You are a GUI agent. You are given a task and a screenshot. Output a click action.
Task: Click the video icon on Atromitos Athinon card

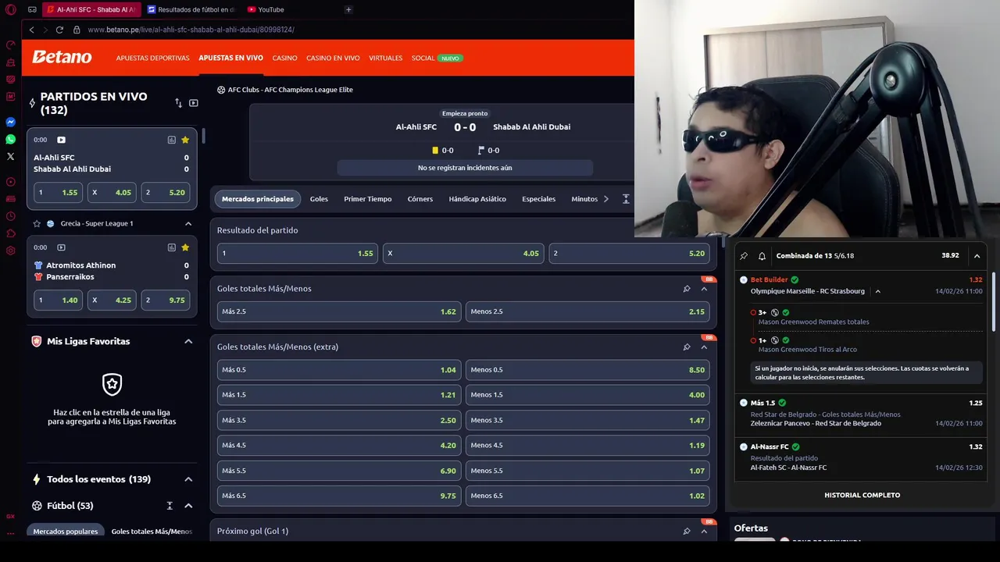[61, 247]
